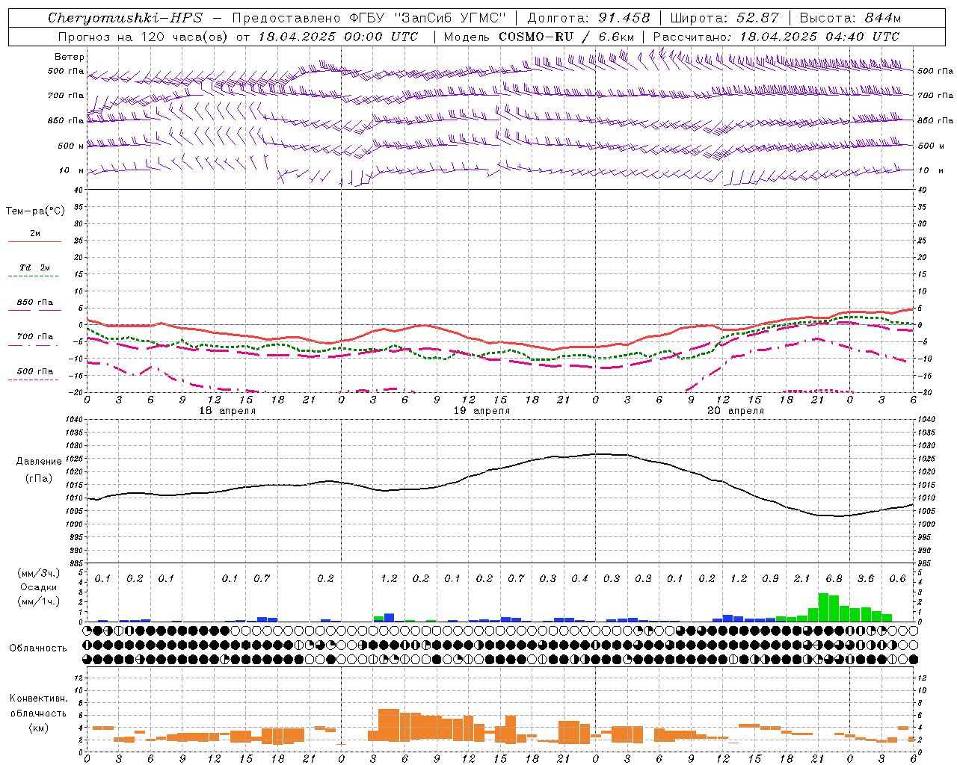Click the station name Cheryomushki-HPS in header
This screenshot has width=957, height=765.
click(x=125, y=18)
